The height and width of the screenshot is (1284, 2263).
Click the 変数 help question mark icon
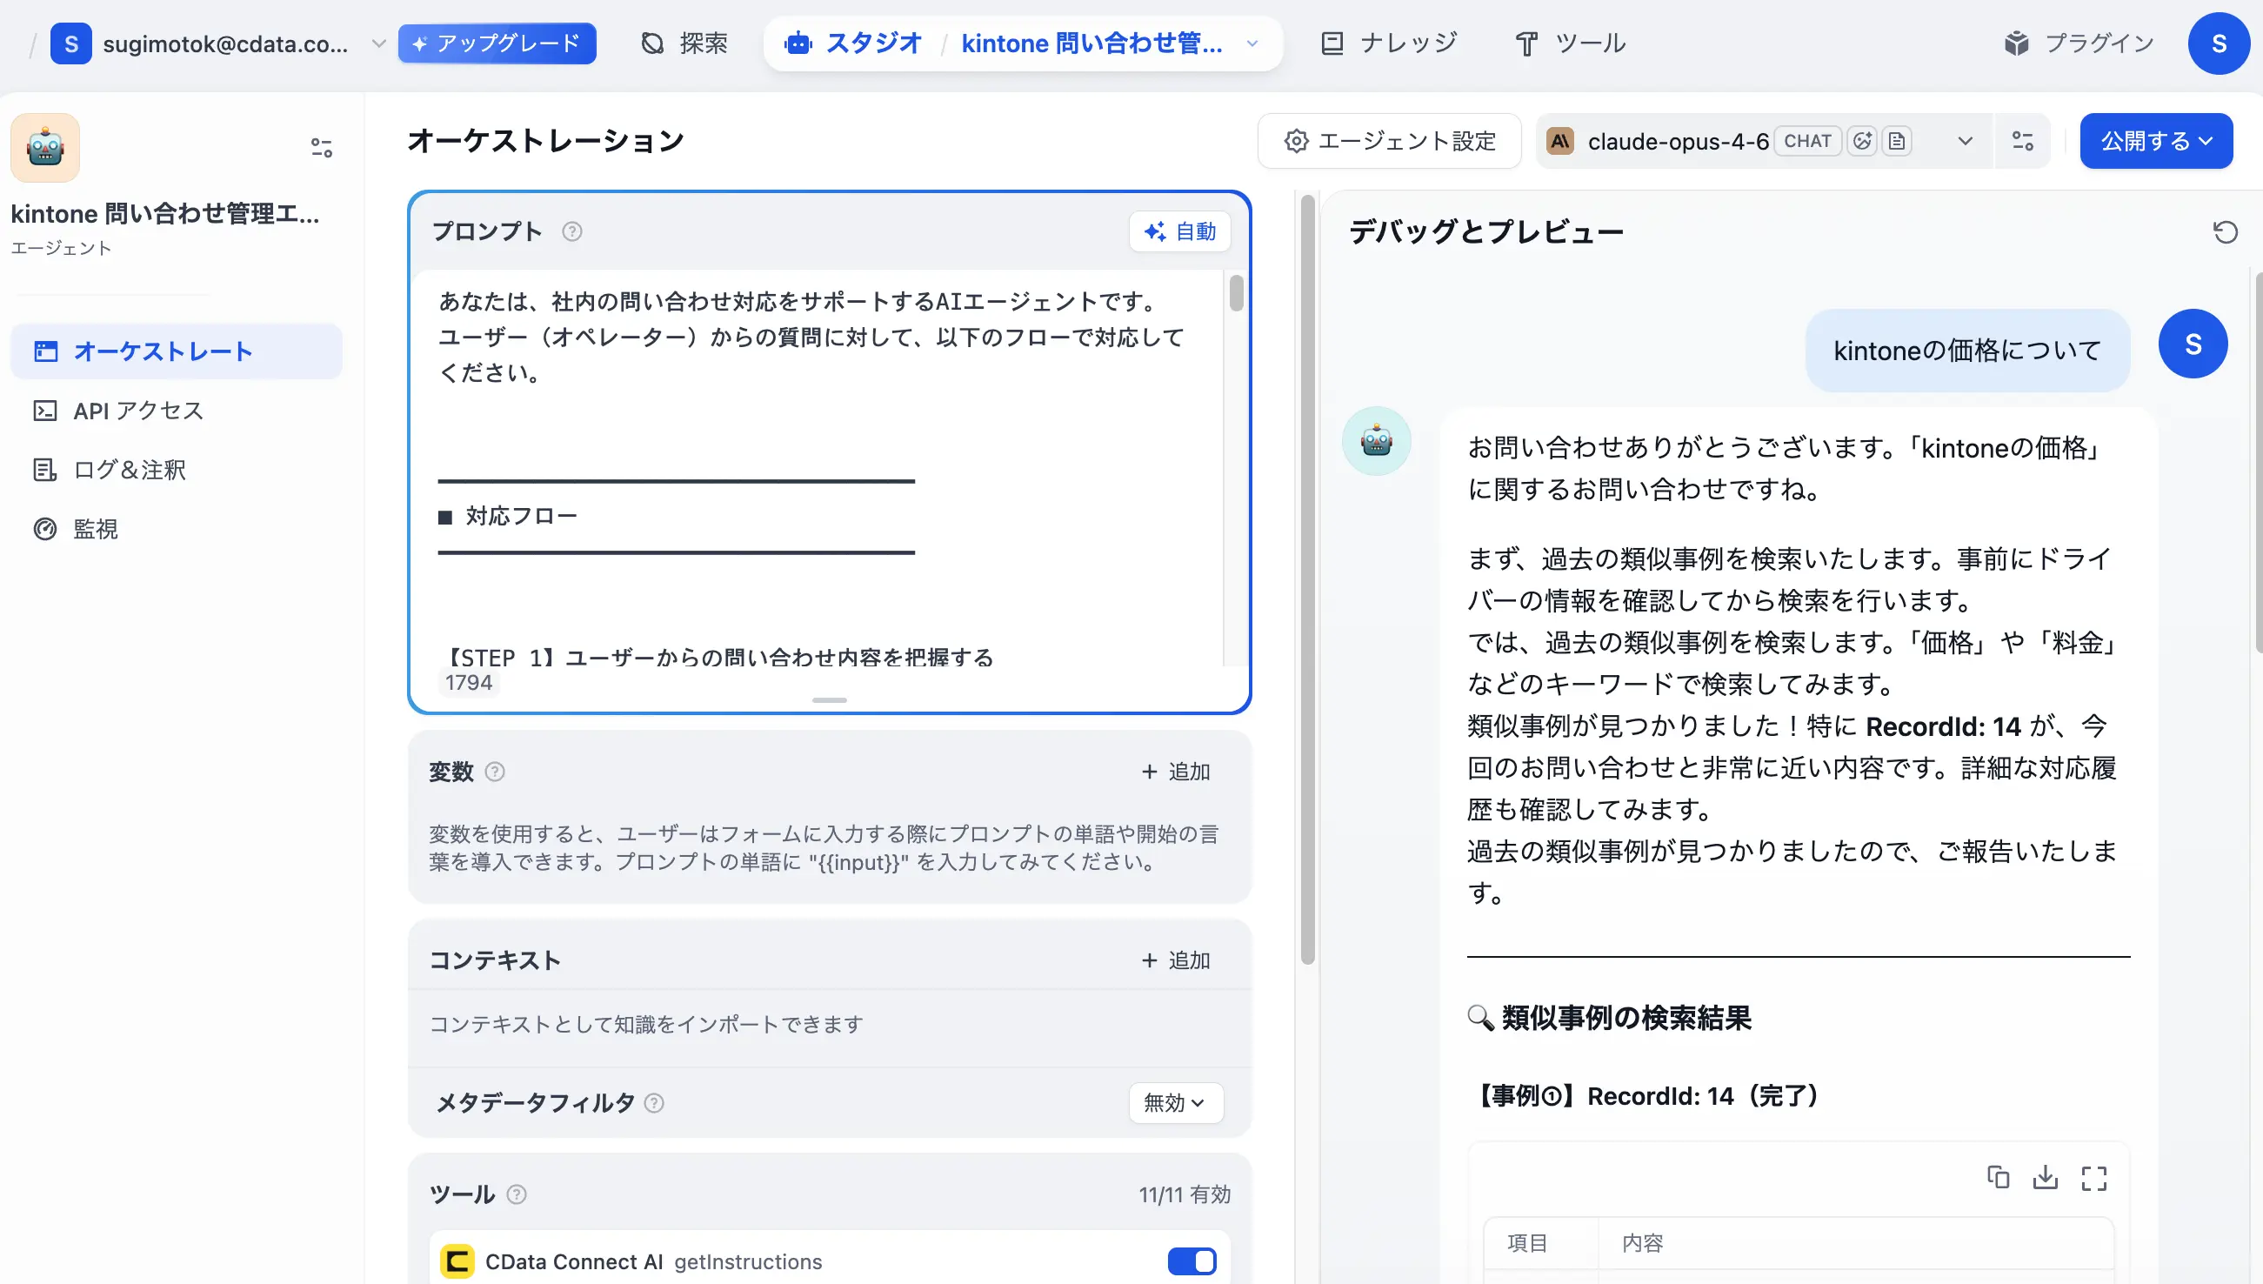coord(496,772)
